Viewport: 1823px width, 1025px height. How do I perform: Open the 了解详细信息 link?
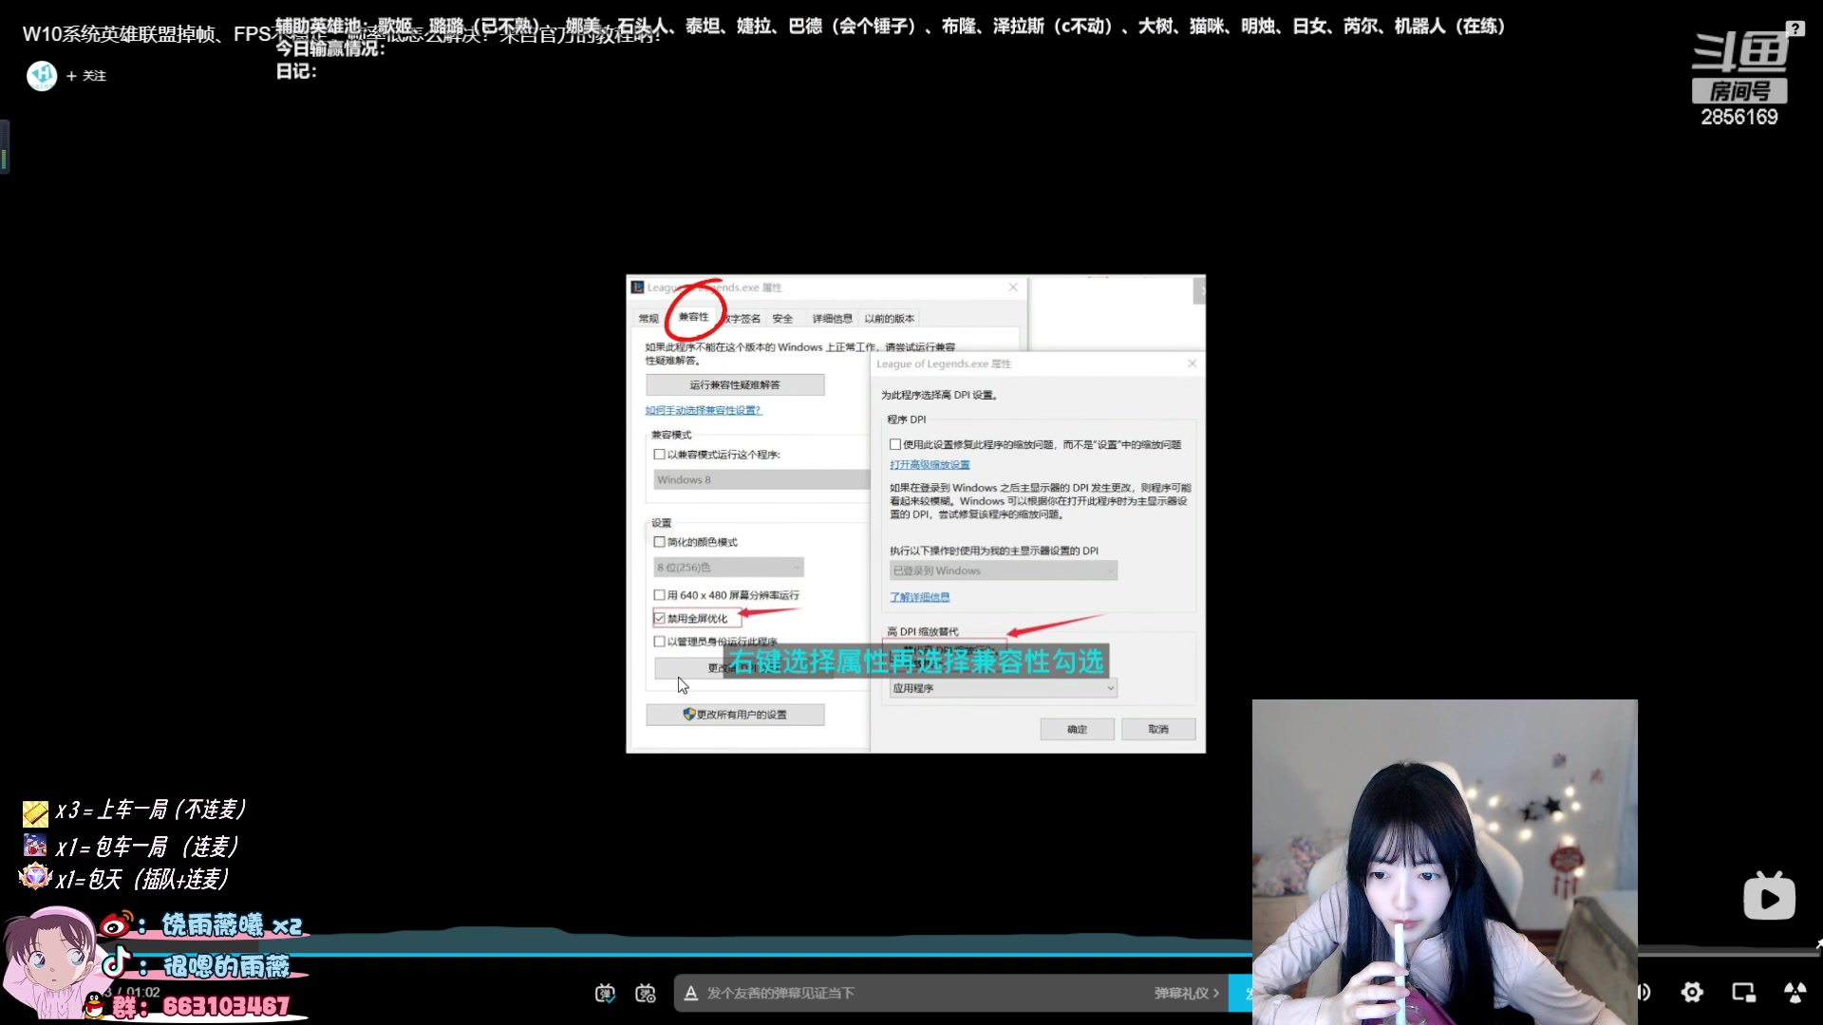(x=919, y=597)
